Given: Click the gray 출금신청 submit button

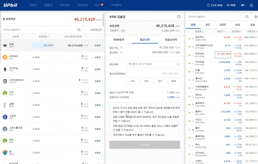Looking at the screenshot, I should pyautogui.click(x=145, y=145).
